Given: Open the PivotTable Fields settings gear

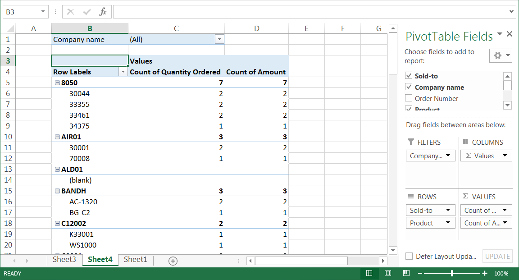Looking at the screenshot, I should click(498, 55).
